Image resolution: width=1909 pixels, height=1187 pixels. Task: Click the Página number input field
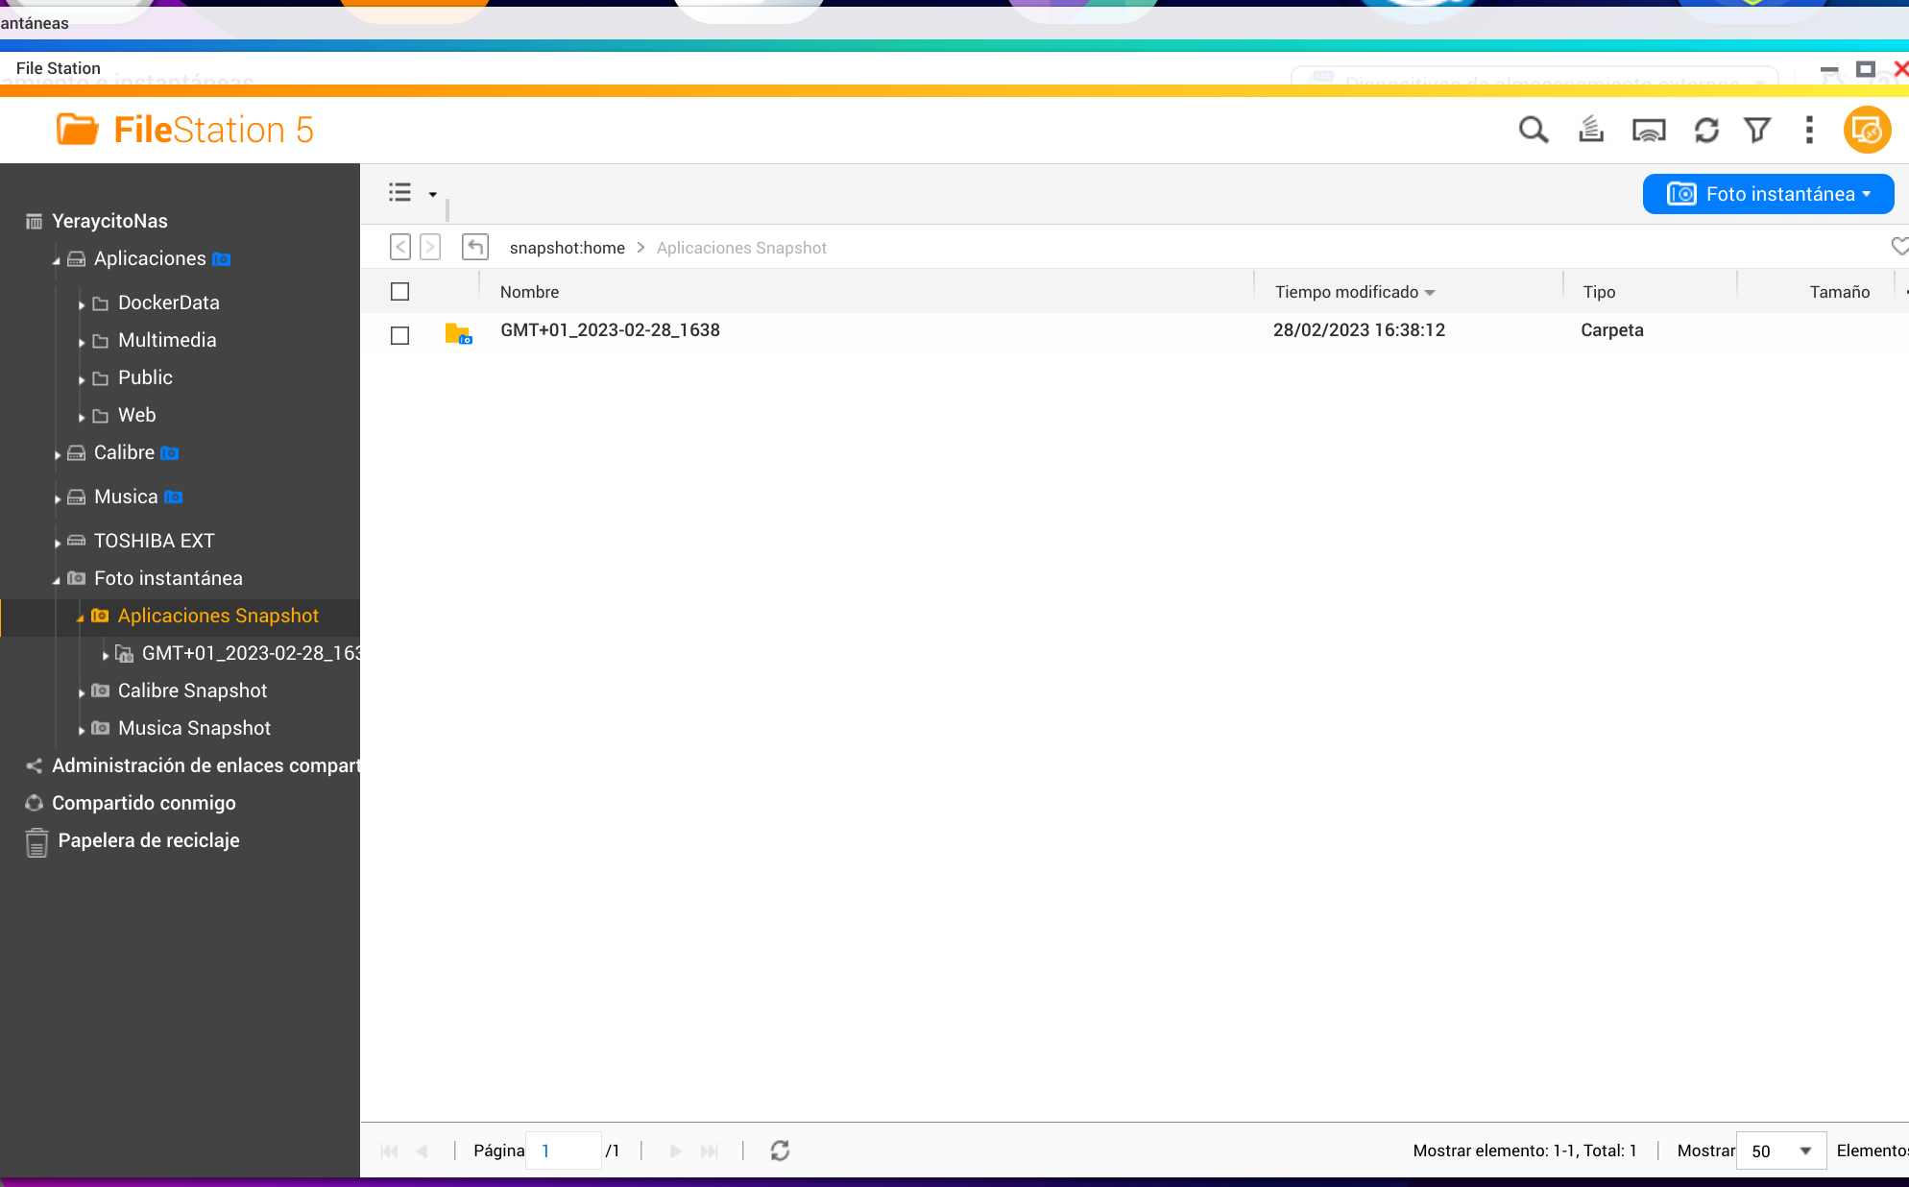[x=564, y=1151]
